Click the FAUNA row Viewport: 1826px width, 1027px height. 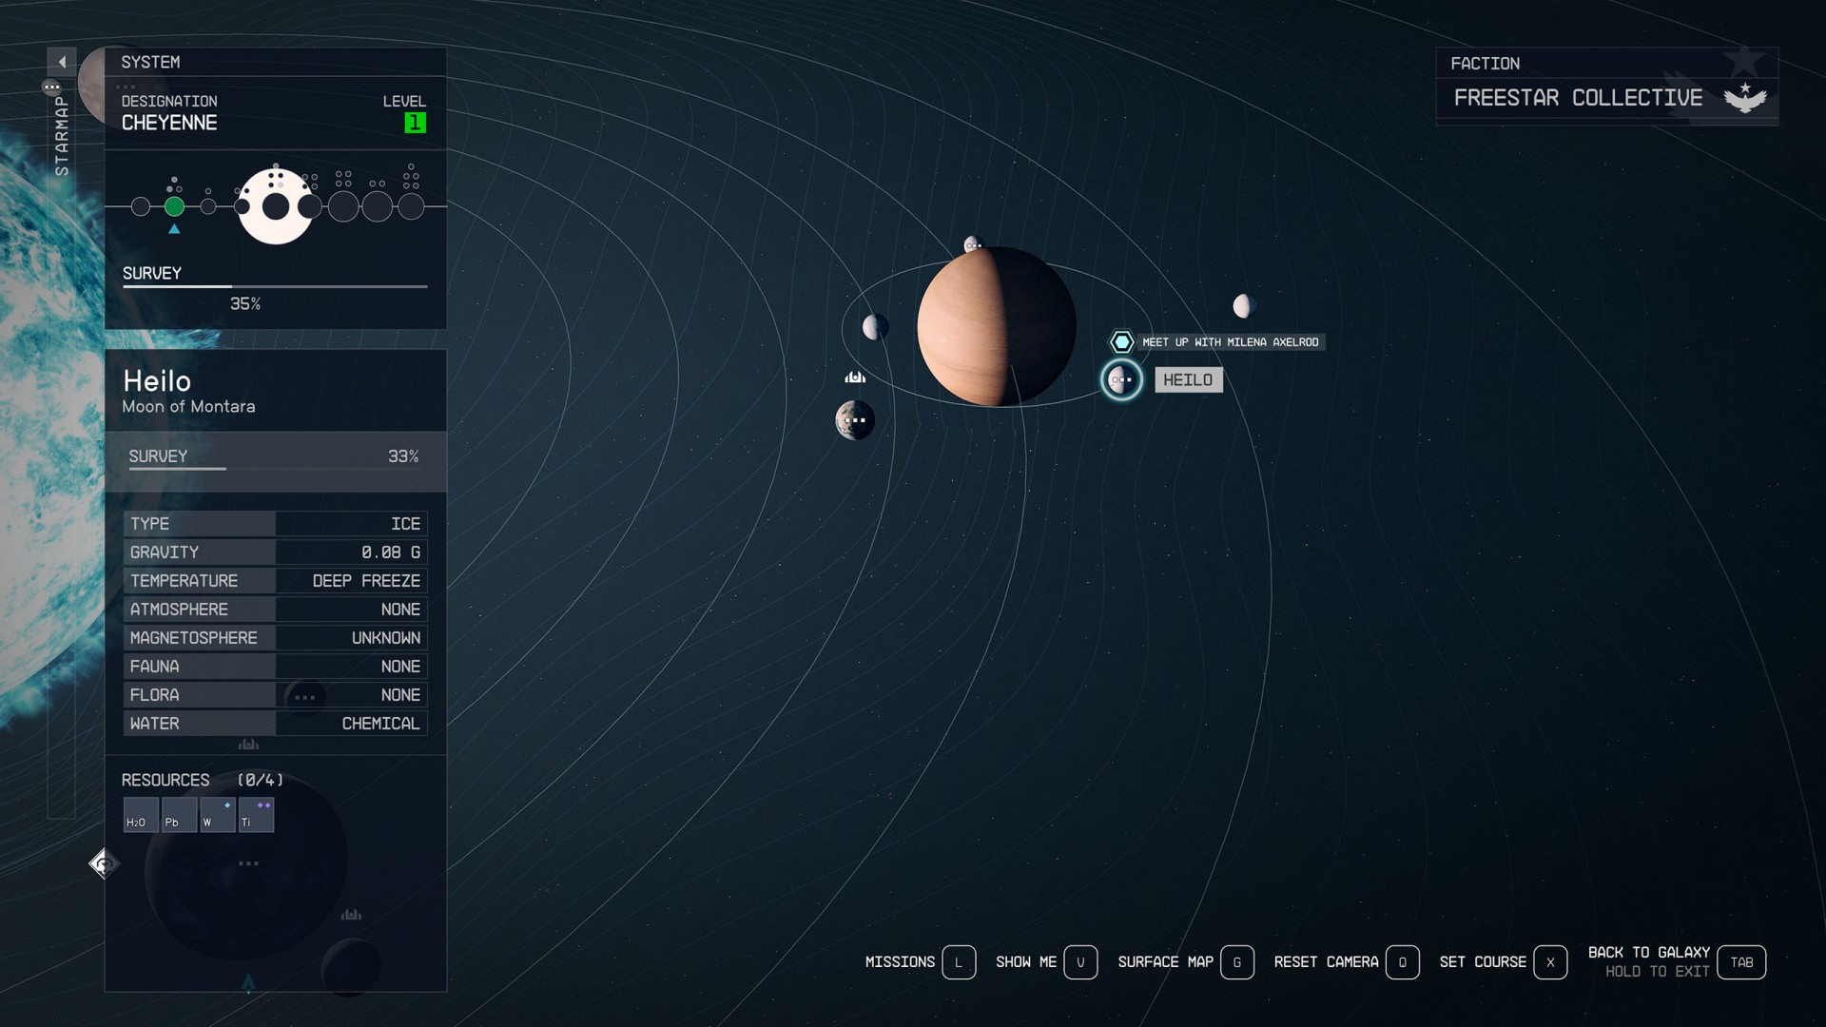[x=275, y=667]
